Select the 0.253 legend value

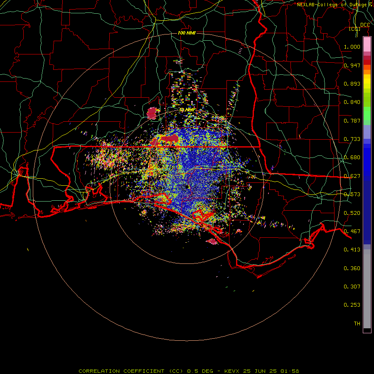point(352,305)
